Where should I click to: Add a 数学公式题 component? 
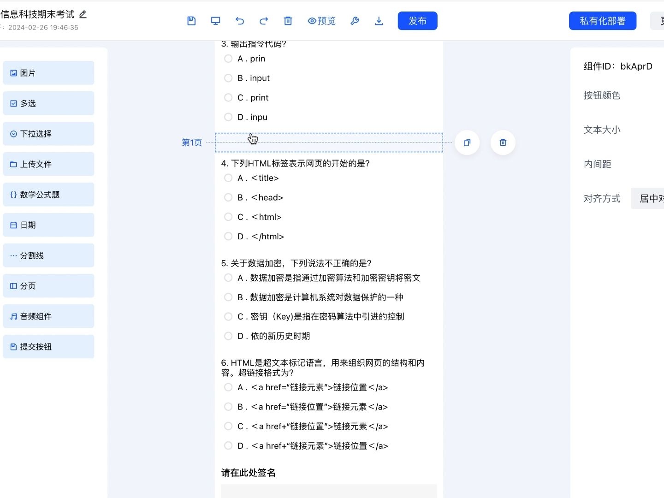tap(48, 195)
